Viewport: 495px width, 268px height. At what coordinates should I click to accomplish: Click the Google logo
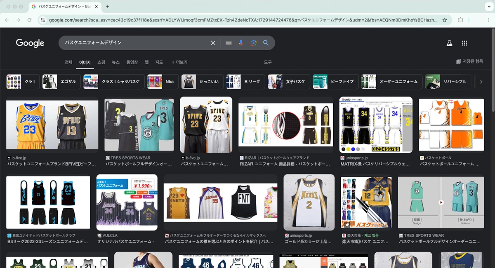(x=30, y=42)
